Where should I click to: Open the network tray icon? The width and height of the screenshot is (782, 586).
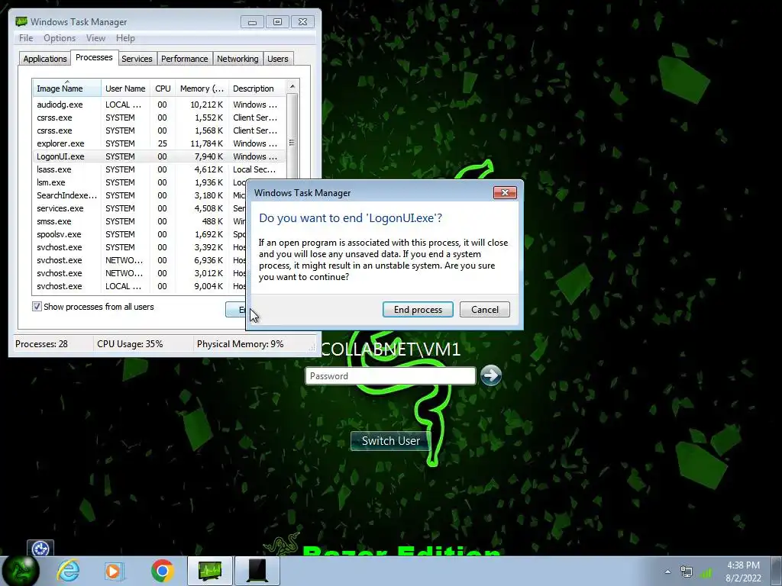pyautogui.click(x=687, y=572)
